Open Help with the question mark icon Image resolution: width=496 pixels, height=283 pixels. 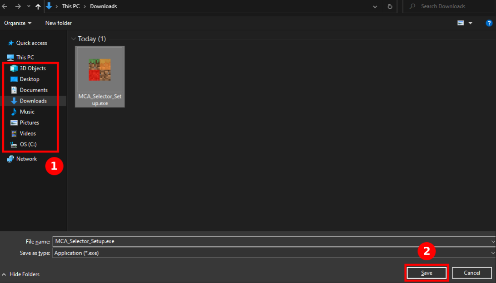pyautogui.click(x=489, y=23)
